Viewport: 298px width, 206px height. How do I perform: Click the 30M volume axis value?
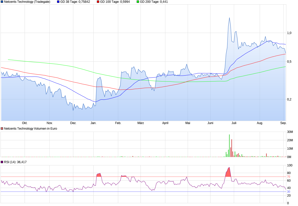pos(290,132)
